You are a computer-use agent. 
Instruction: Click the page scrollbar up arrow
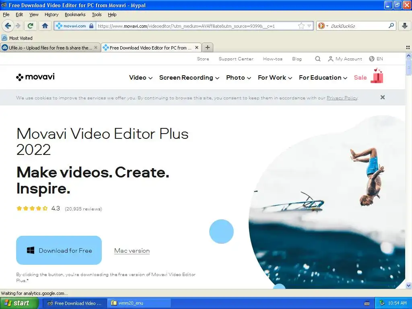pyautogui.click(x=408, y=56)
